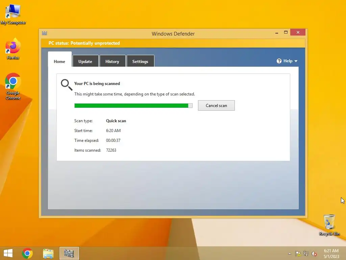Viewport: 346px width, 260px height.
Task: Click the Quick scan type value
Action: pos(116,121)
